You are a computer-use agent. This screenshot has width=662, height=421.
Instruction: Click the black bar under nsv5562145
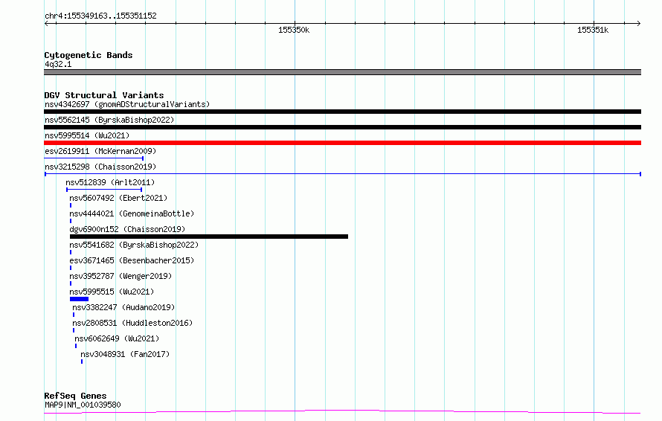342,127
